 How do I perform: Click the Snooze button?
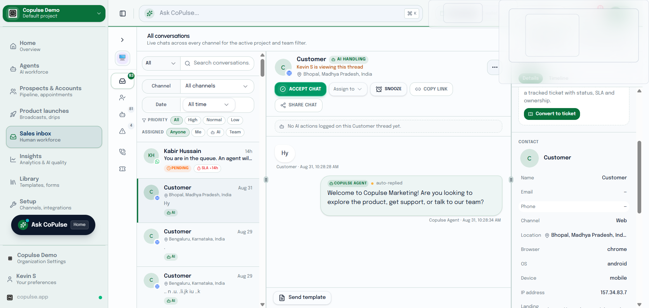click(x=389, y=89)
